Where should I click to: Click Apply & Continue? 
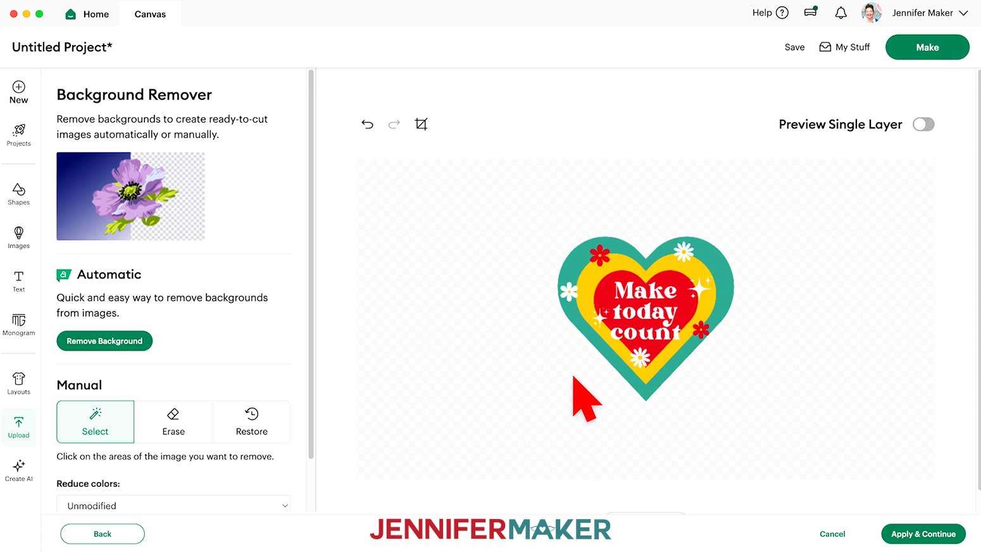[x=923, y=534]
